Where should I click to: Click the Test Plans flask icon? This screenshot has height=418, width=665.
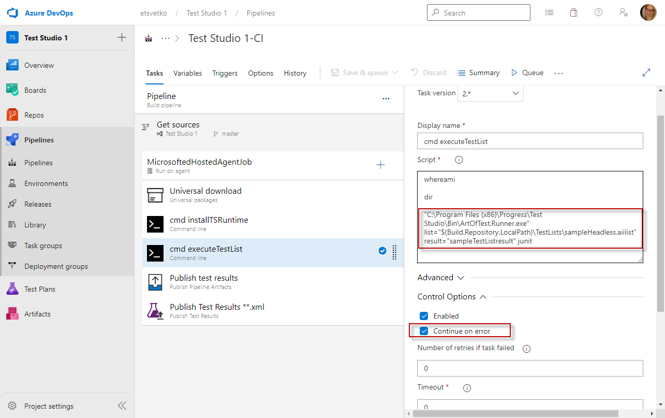(x=12, y=289)
